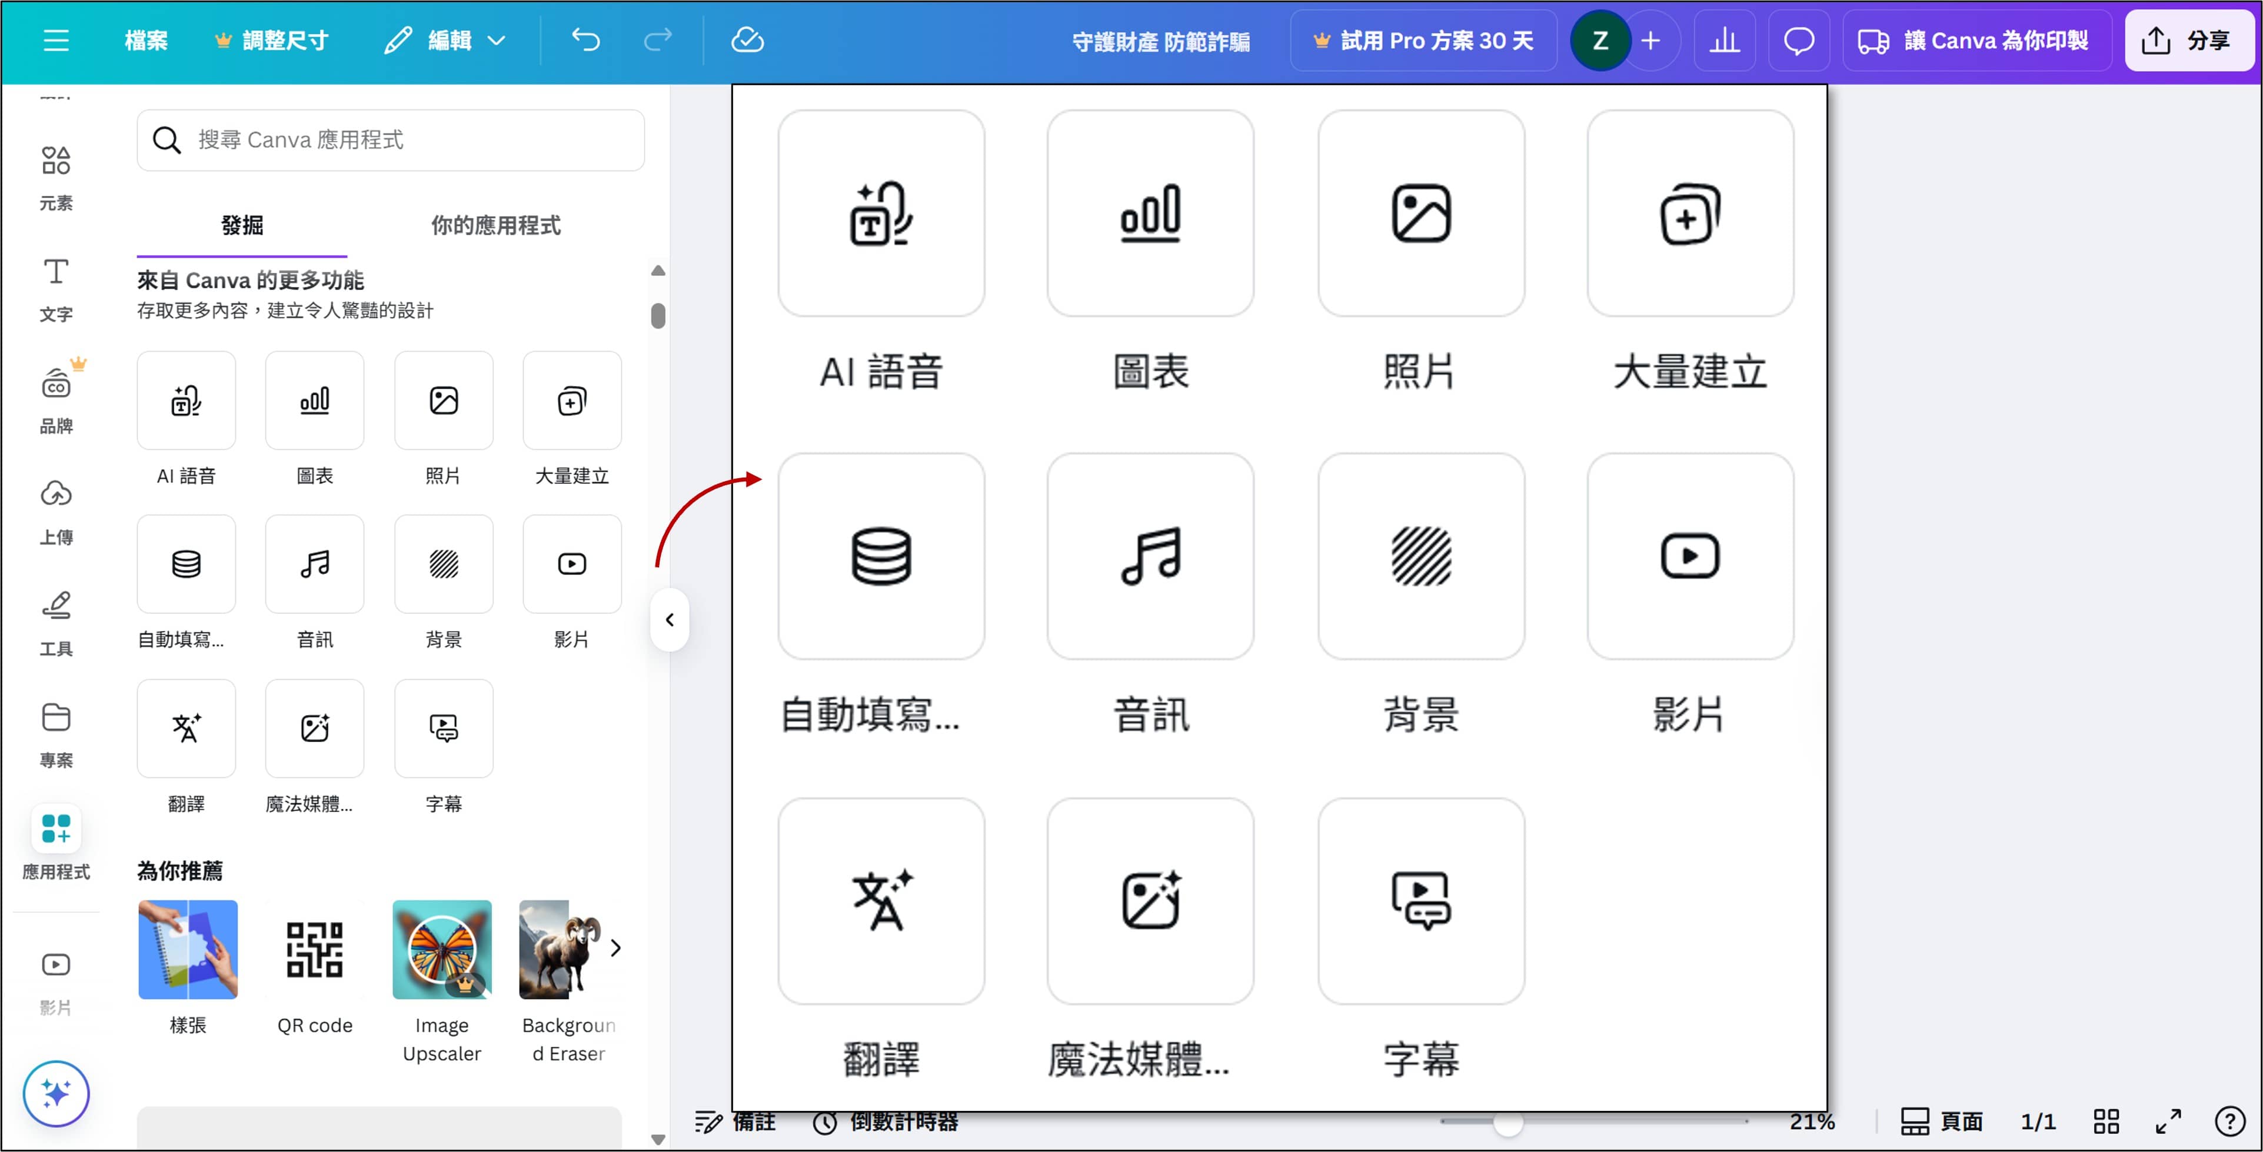The image size is (2263, 1152).
Task: Click the undo arrow
Action: [586, 41]
